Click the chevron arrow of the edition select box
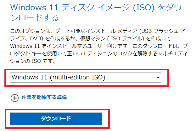Image resolution: width=196 pixels, height=131 pixels. [158, 78]
